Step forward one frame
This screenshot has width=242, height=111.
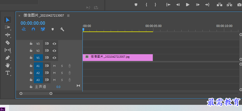(198, 5)
